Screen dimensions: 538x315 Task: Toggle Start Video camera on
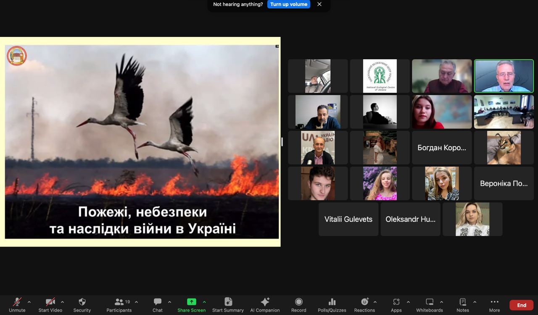tap(50, 305)
